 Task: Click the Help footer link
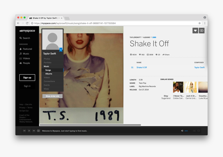(21, 104)
